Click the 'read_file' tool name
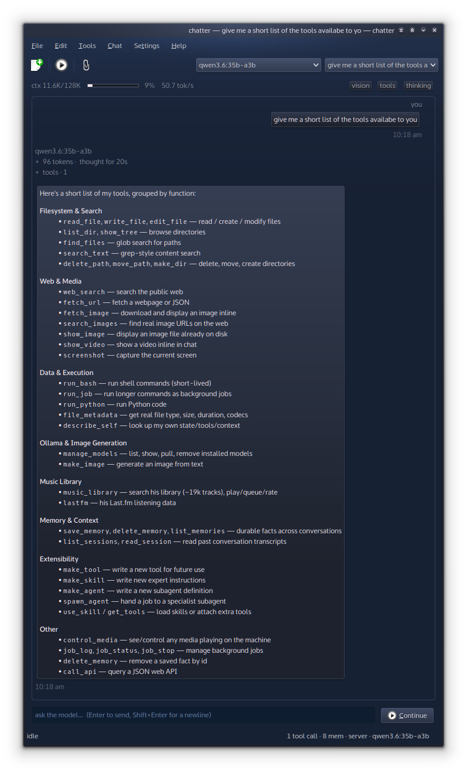467x770 pixels. coord(81,222)
